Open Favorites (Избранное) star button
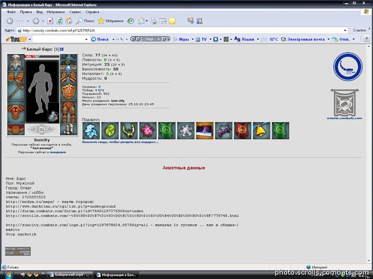The width and height of the screenshot is (373, 279). tap(111, 21)
